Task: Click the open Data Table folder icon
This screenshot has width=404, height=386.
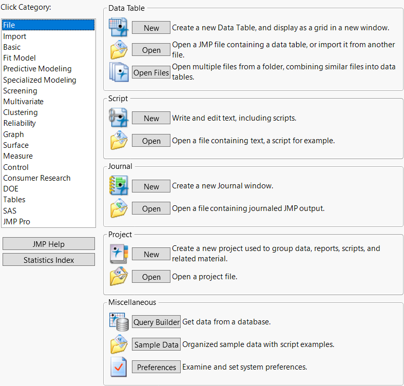Action: pyautogui.click(x=119, y=50)
